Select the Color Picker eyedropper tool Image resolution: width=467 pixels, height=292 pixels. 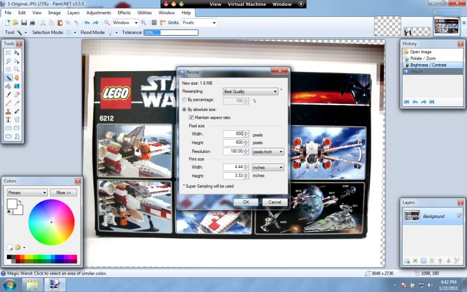pyautogui.click(x=17, y=103)
